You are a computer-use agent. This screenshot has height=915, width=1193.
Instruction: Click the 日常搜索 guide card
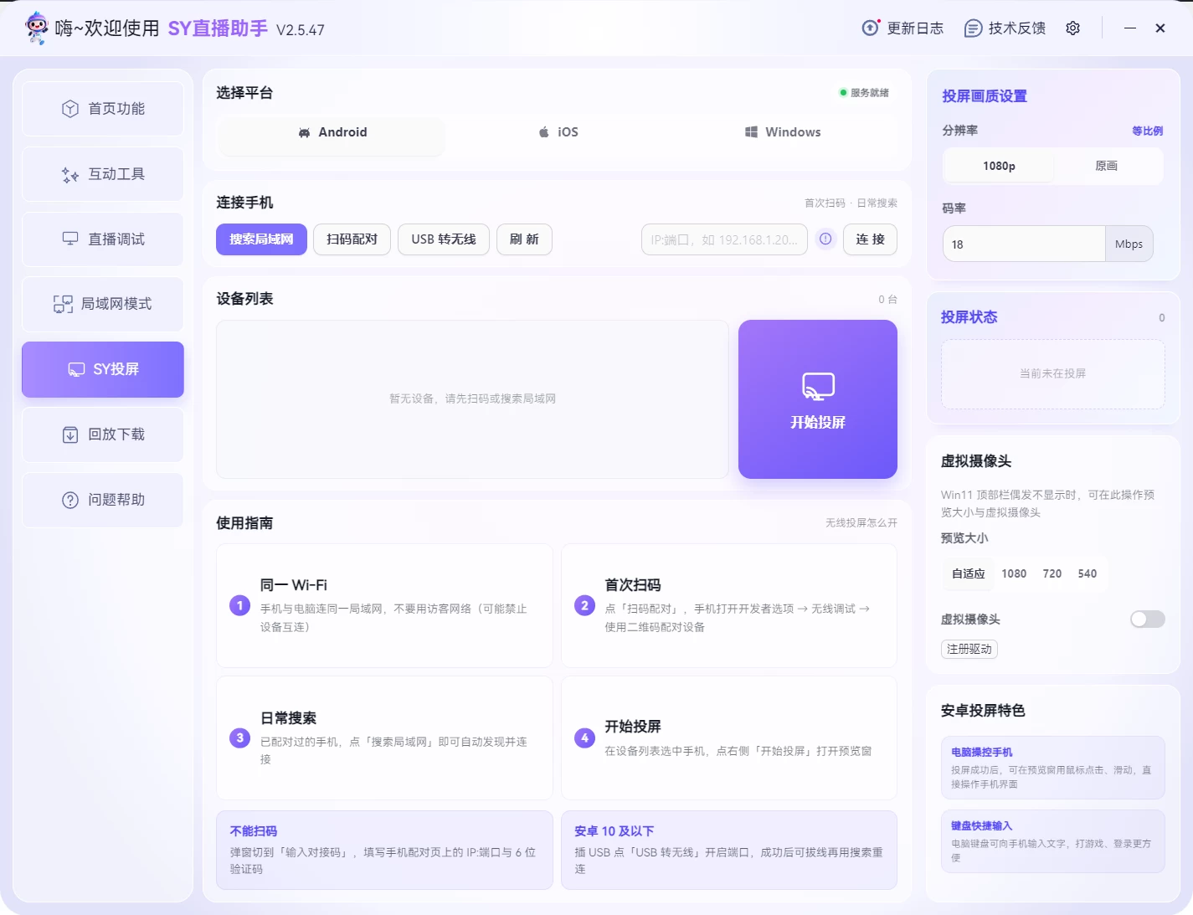click(x=384, y=738)
